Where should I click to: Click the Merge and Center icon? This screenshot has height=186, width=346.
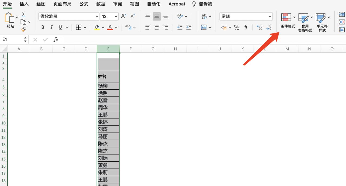204,27
